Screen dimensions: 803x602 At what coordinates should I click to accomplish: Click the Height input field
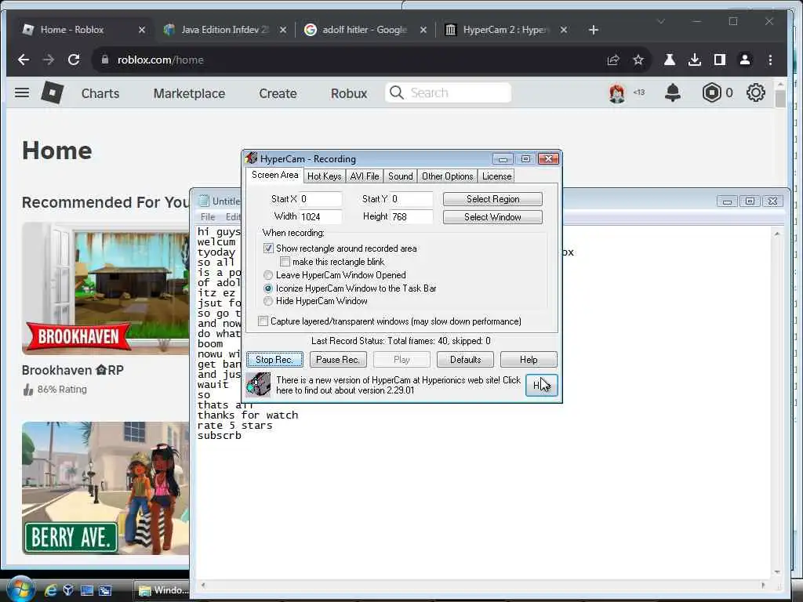click(x=412, y=216)
